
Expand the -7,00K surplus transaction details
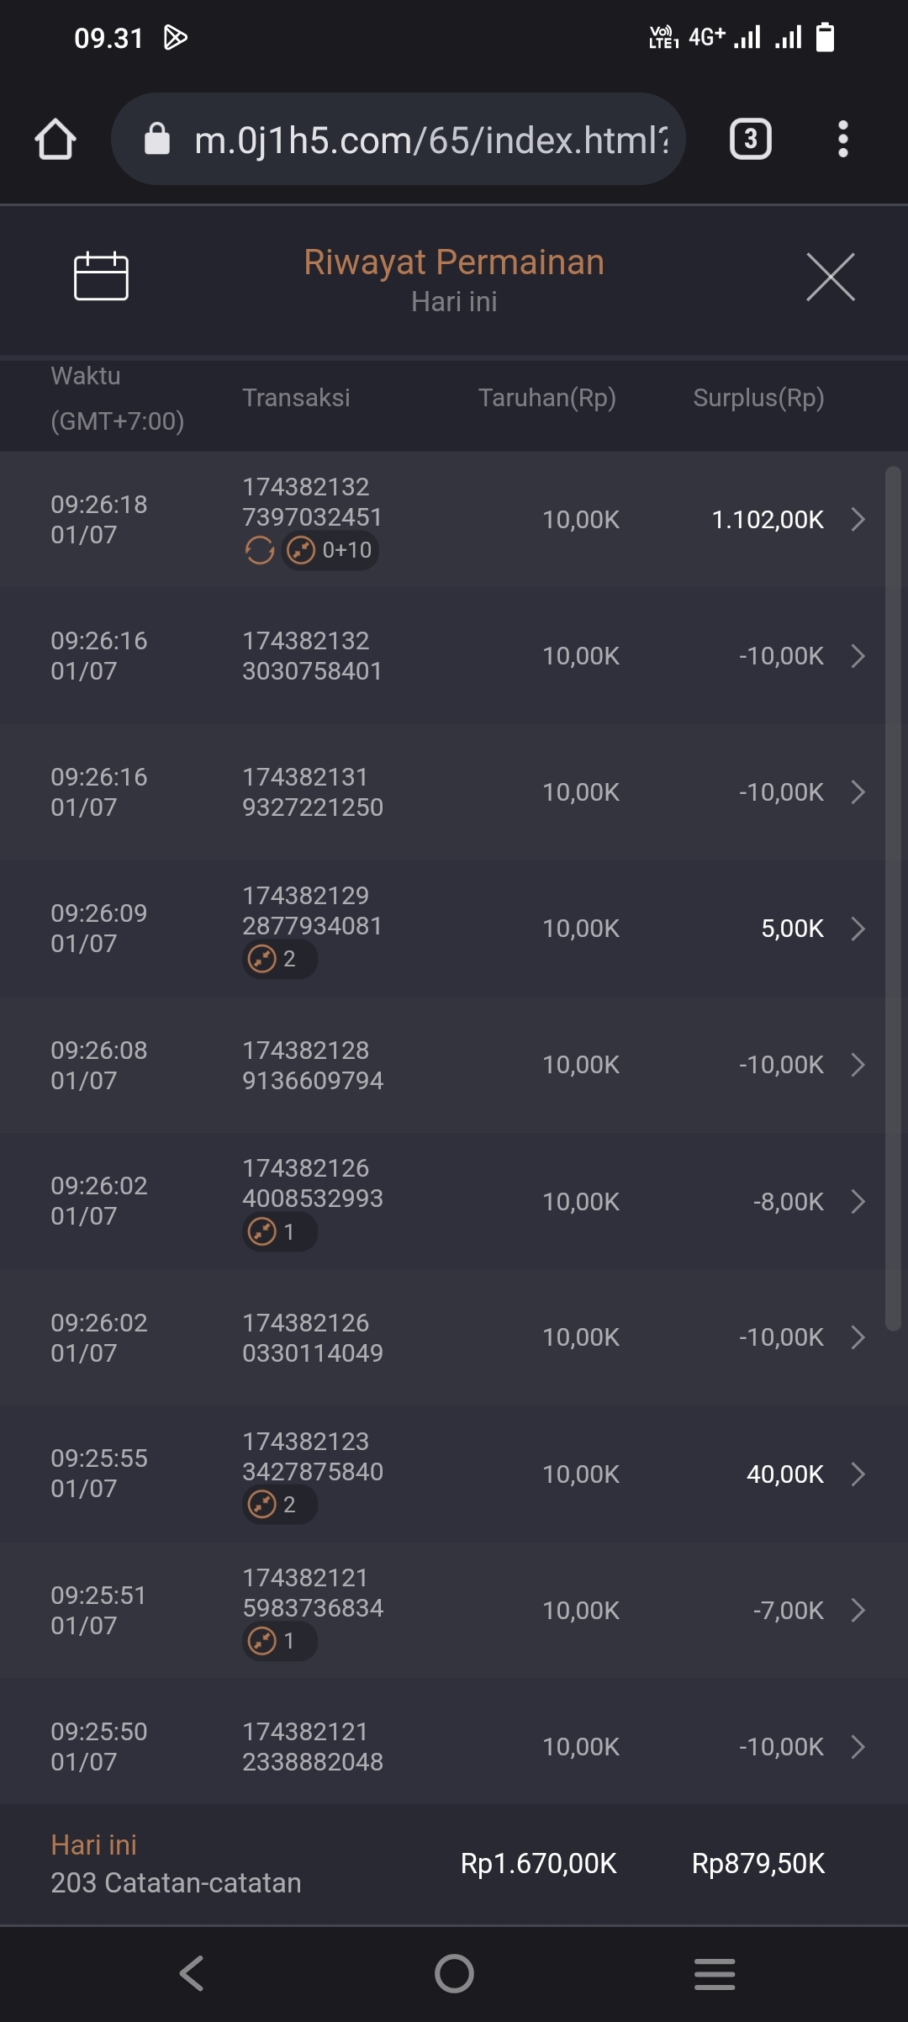pos(858,1610)
